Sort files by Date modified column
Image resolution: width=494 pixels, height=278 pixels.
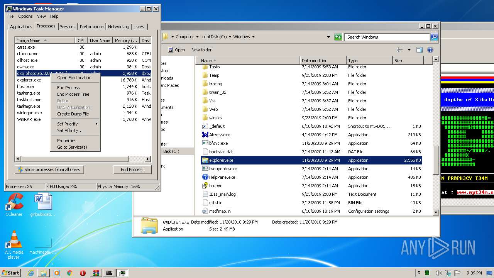click(323, 61)
